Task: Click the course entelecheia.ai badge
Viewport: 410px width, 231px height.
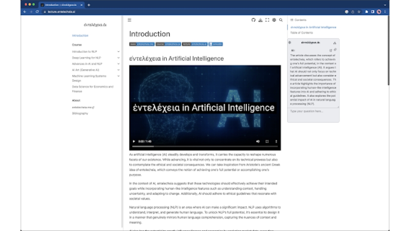Action: tap(169, 44)
